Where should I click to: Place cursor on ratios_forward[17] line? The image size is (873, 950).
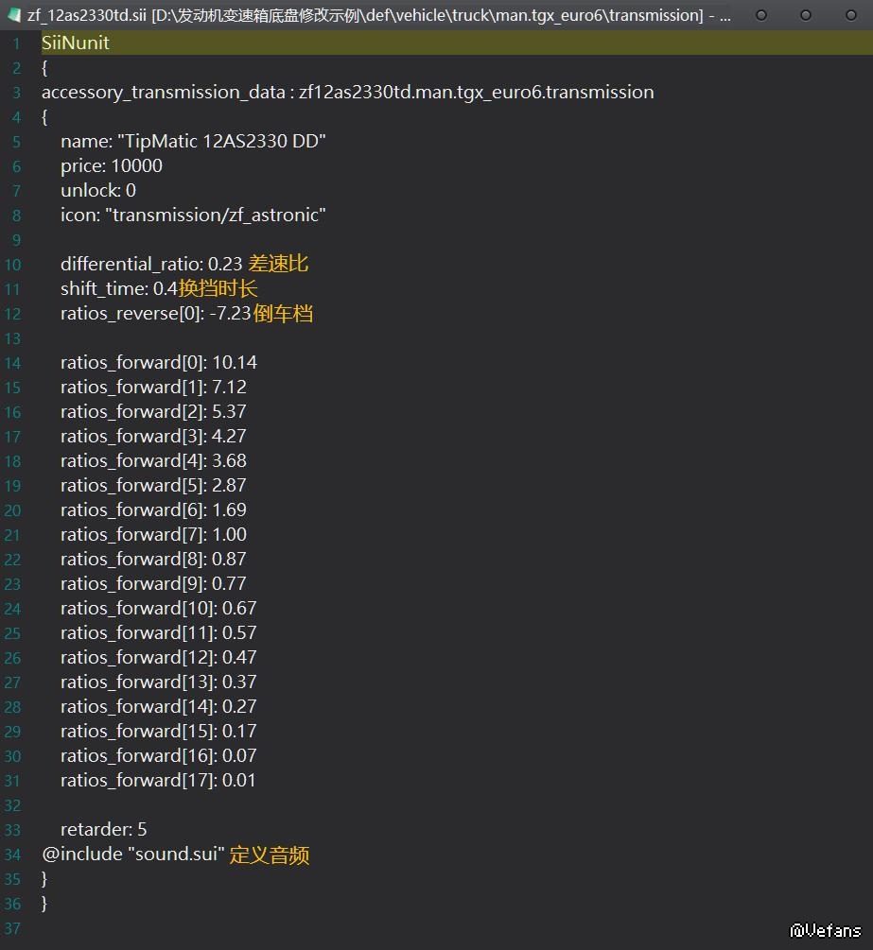[158, 780]
